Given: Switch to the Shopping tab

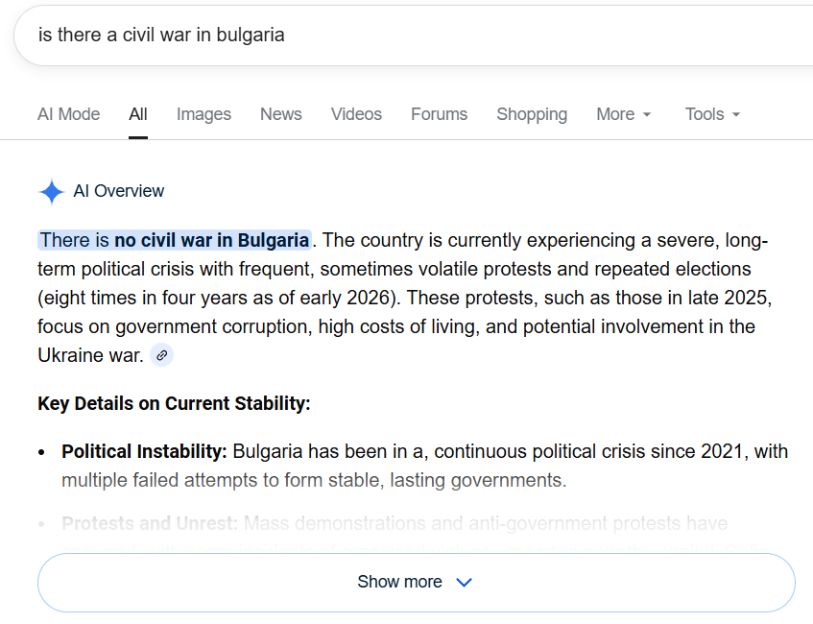Looking at the screenshot, I should [532, 114].
